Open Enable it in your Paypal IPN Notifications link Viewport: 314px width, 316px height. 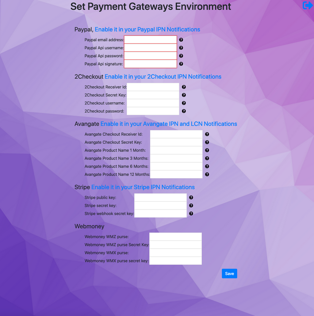[147, 29]
